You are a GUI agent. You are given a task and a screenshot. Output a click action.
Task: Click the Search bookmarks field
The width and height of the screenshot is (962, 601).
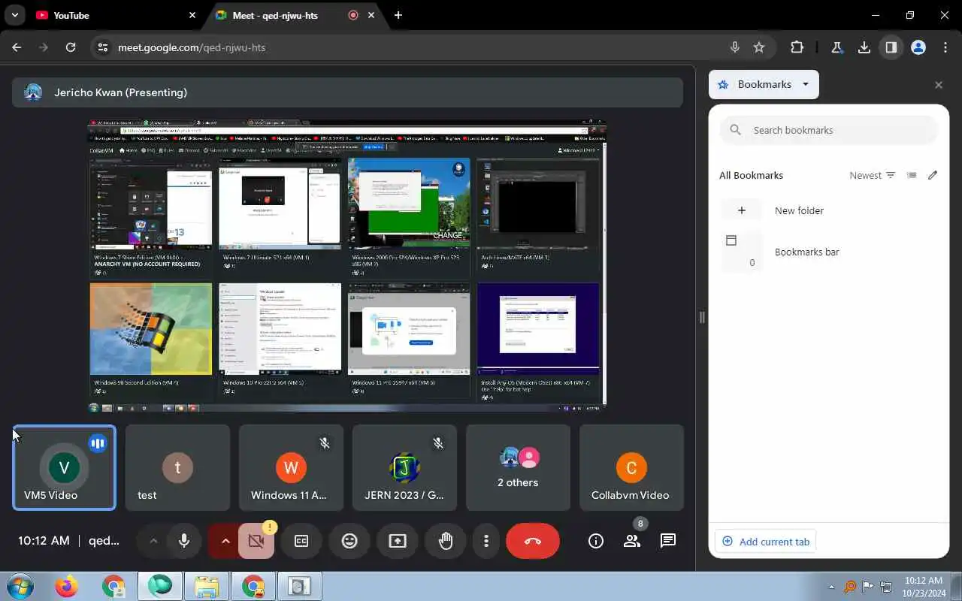click(x=829, y=130)
